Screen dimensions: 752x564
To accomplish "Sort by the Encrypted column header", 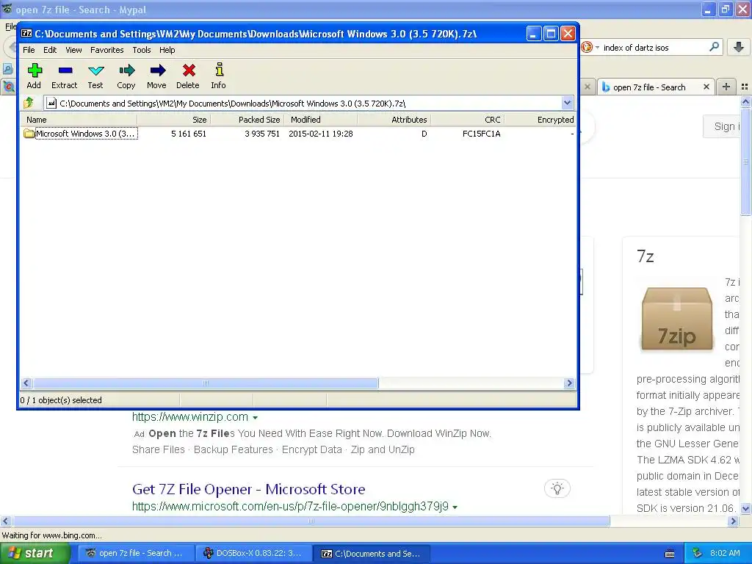I will point(540,120).
